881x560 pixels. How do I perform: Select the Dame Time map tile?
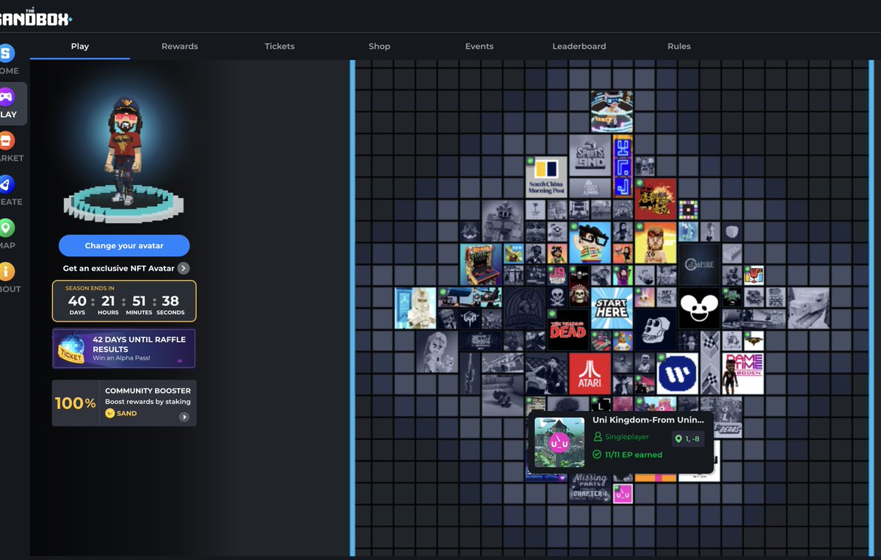pos(743,374)
